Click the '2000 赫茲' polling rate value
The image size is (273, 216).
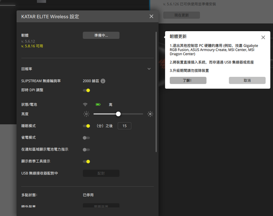pyautogui.click(x=91, y=81)
